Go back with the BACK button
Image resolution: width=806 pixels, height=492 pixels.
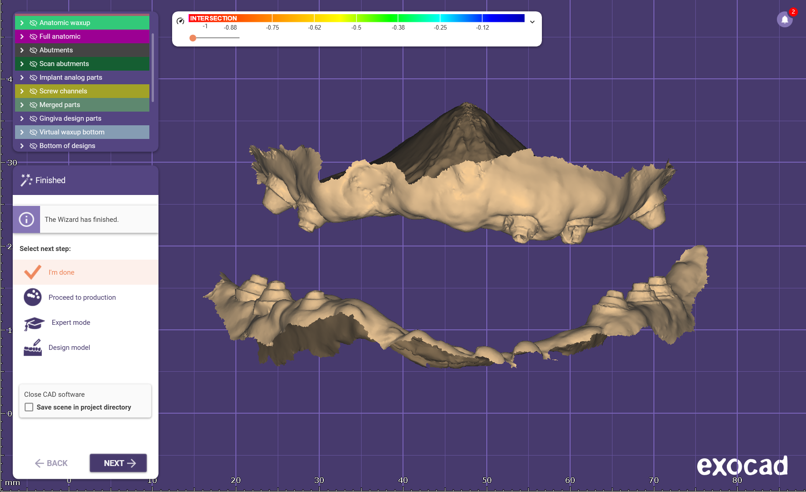(51, 463)
